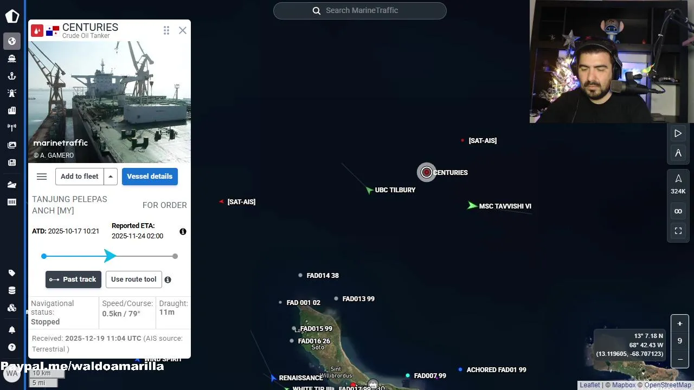Screen dimensions: 694x390
Task: Open the lighthouse icon in sidebar
Action: (x=12, y=93)
